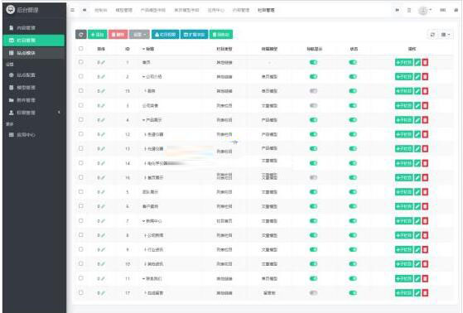Image resolution: width=463 pixels, height=313 pixels.
Task: Toggle navigation display switch in ID 1 row
Action: click(x=313, y=62)
